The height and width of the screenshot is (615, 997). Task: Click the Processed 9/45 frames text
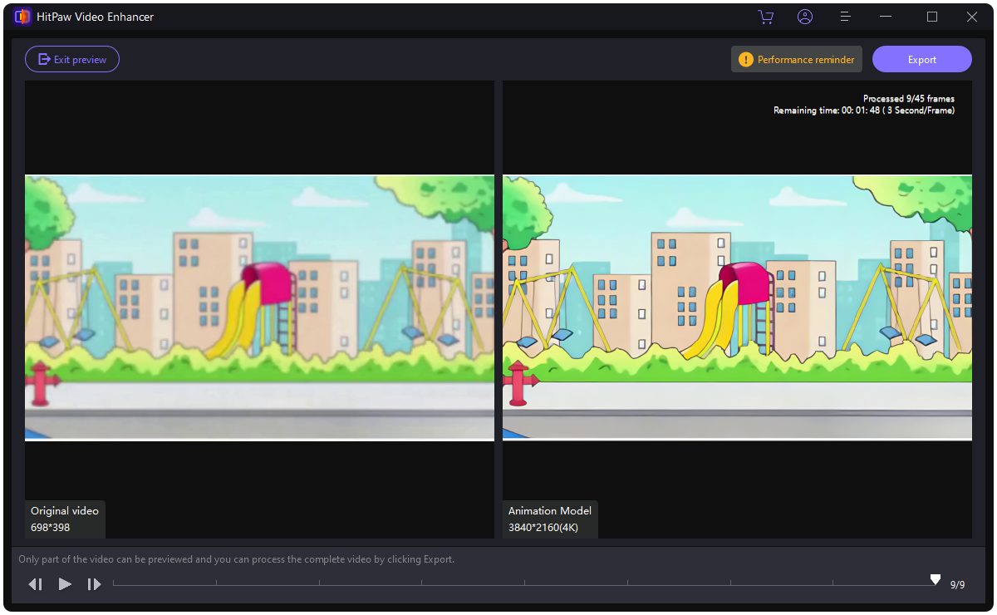point(909,99)
